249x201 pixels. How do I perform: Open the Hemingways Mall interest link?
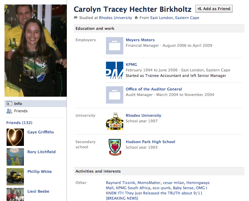[198, 183]
